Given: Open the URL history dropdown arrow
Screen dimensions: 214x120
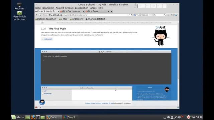Looking at the screenshot, I should point(129,15).
